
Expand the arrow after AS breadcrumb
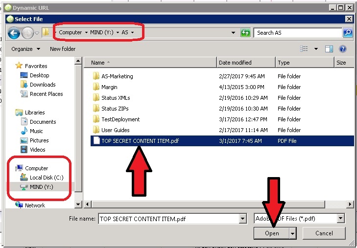point(133,32)
